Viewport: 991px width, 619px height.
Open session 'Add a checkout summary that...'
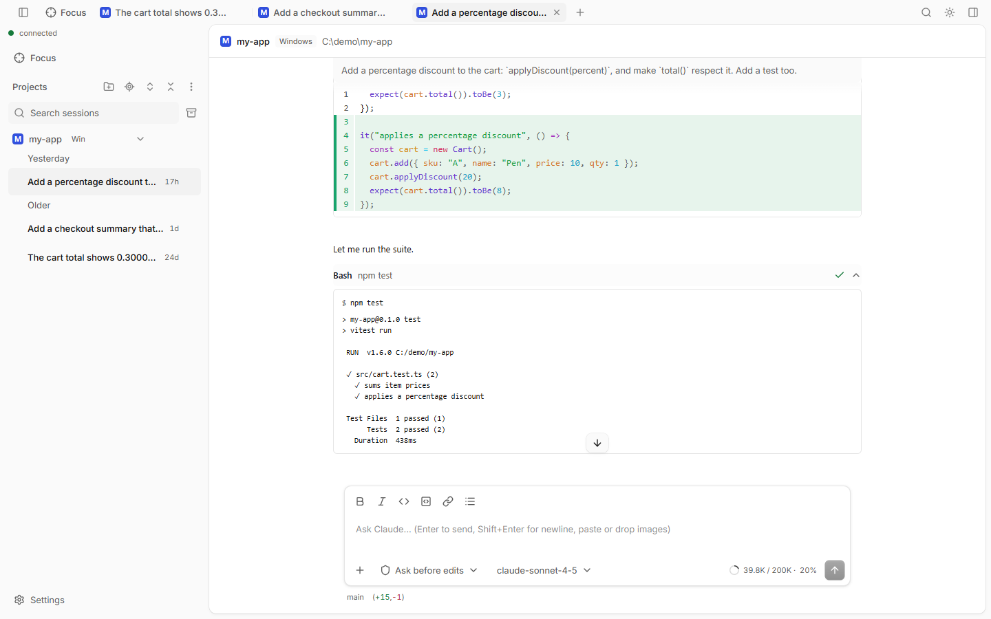pyautogui.click(x=105, y=228)
